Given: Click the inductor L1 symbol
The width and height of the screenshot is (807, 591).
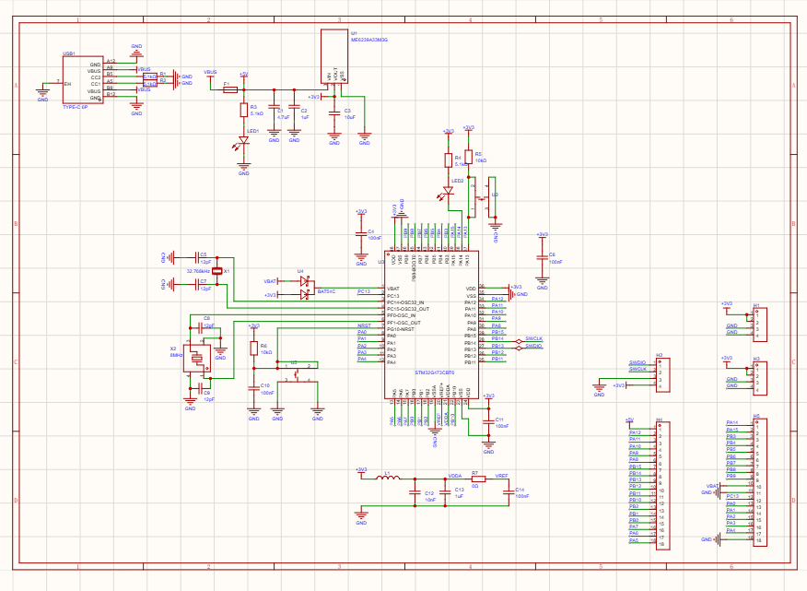Looking at the screenshot, I should coord(387,479).
